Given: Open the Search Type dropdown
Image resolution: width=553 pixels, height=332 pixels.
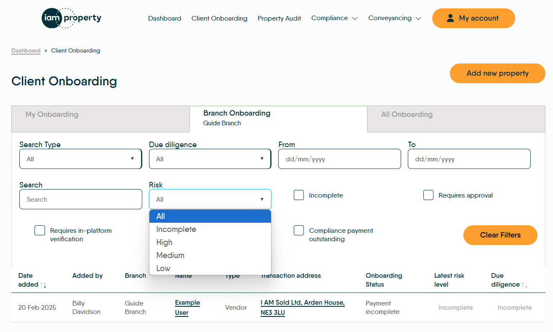Looking at the screenshot, I should (x=80, y=159).
